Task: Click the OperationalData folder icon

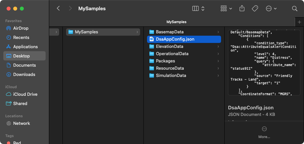Action: 152,54
